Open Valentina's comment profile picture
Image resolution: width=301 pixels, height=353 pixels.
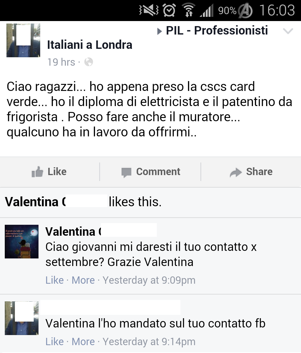pos(22,241)
